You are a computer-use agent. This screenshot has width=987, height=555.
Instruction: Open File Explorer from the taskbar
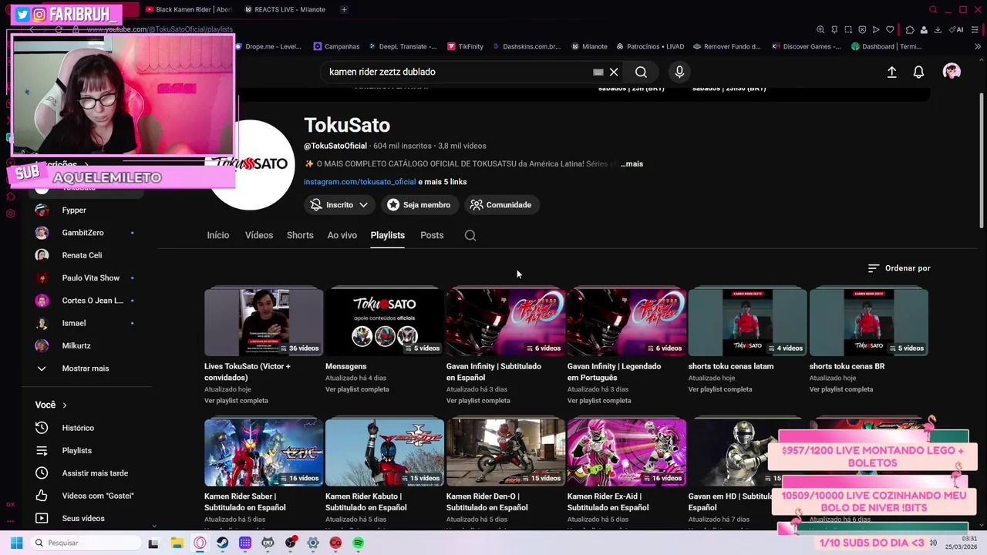pos(177,543)
